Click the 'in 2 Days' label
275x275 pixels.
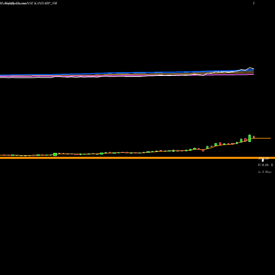click(265, 172)
